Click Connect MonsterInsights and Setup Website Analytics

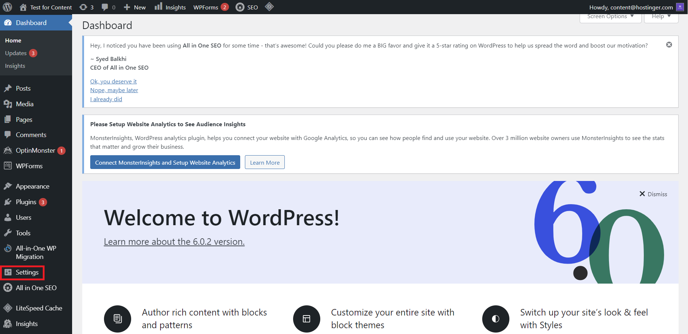(165, 162)
